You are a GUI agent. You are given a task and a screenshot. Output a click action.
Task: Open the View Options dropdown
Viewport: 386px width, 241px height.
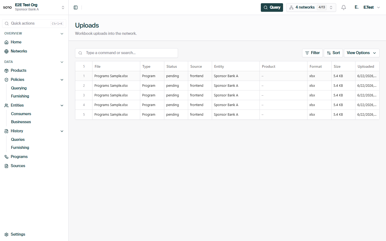(362, 53)
